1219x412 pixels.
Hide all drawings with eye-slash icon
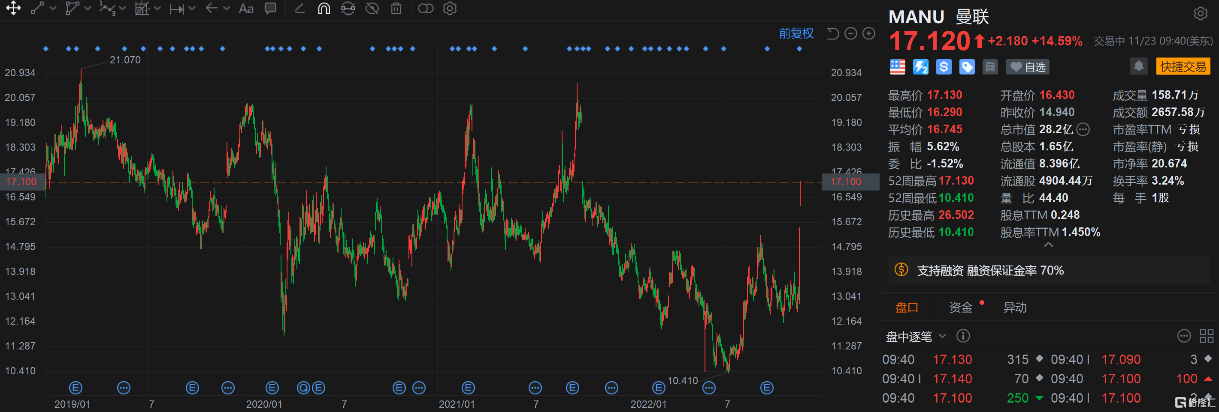click(x=372, y=9)
